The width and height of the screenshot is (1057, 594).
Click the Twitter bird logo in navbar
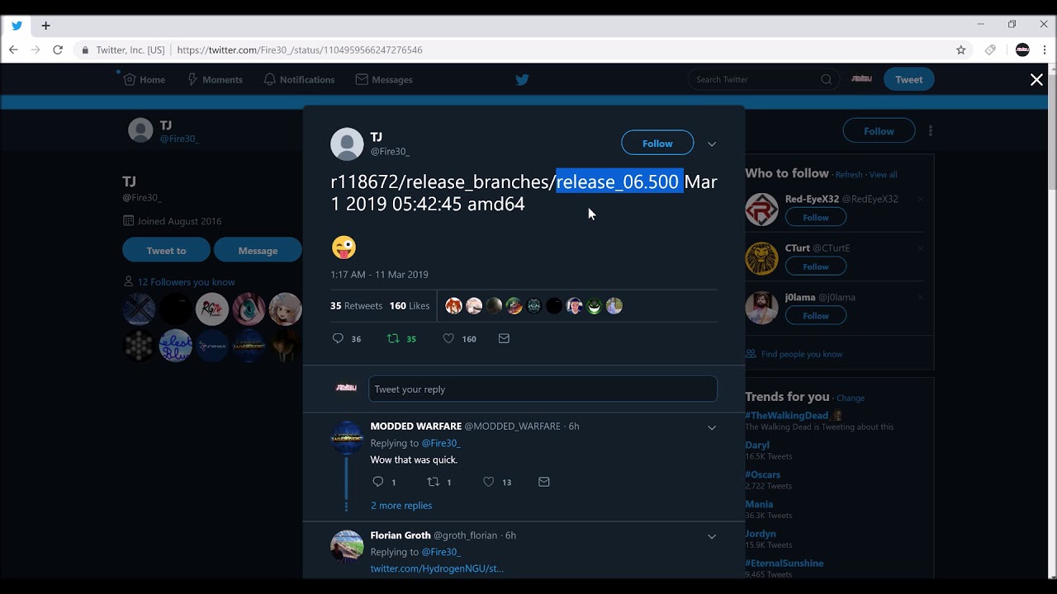point(522,80)
